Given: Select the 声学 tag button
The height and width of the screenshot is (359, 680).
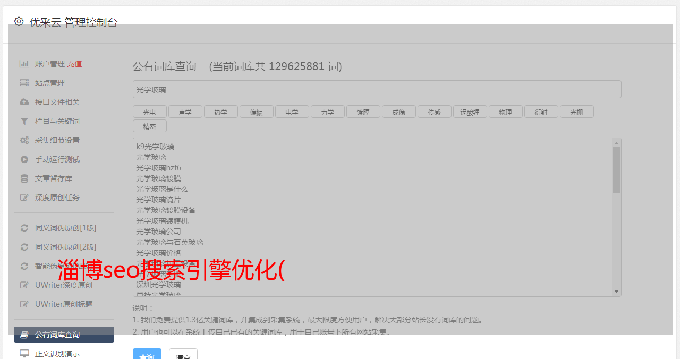Looking at the screenshot, I should click(x=185, y=112).
